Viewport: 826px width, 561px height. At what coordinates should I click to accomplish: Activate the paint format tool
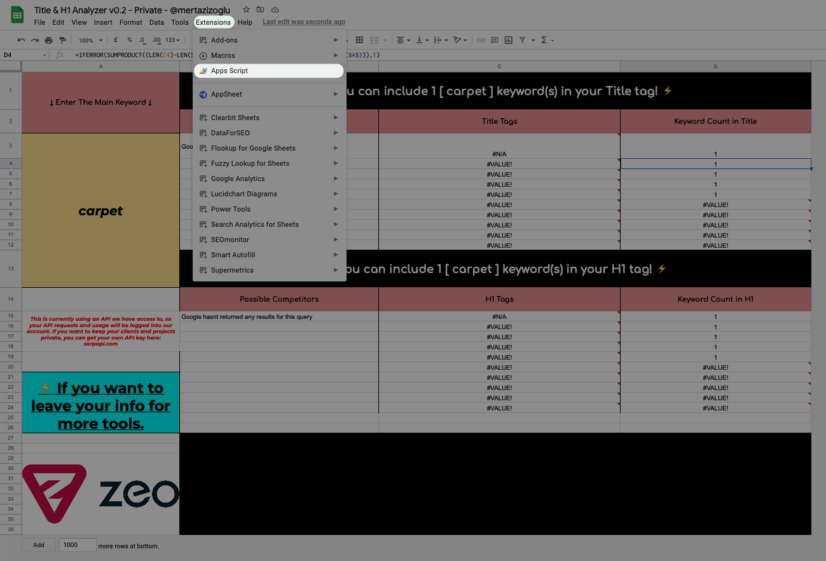pyautogui.click(x=62, y=40)
